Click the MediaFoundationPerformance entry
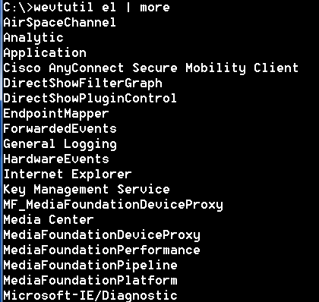 click(x=102, y=250)
